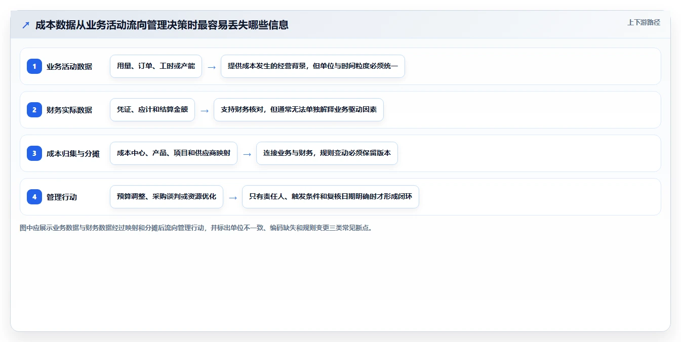Select the 财务实际数据 row label
681x342 pixels.
coord(69,110)
